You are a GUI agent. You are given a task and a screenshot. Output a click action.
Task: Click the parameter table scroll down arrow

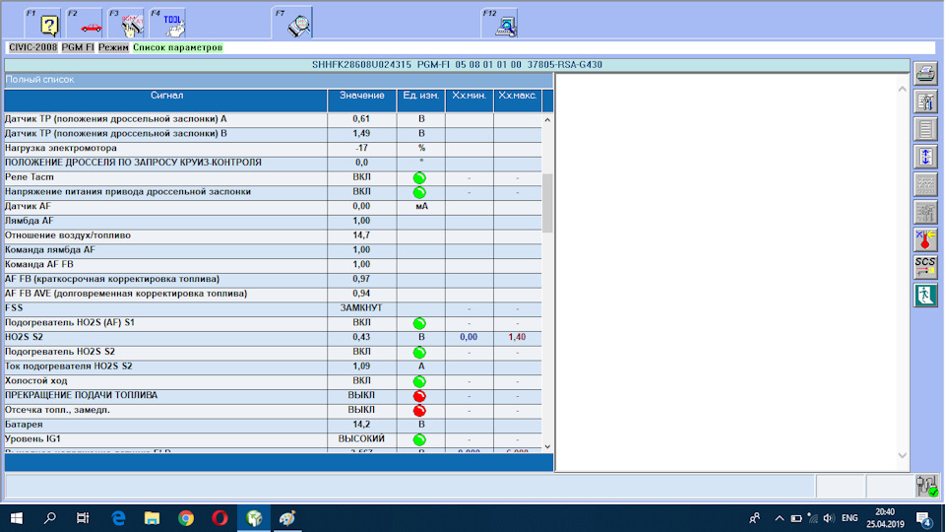[547, 447]
